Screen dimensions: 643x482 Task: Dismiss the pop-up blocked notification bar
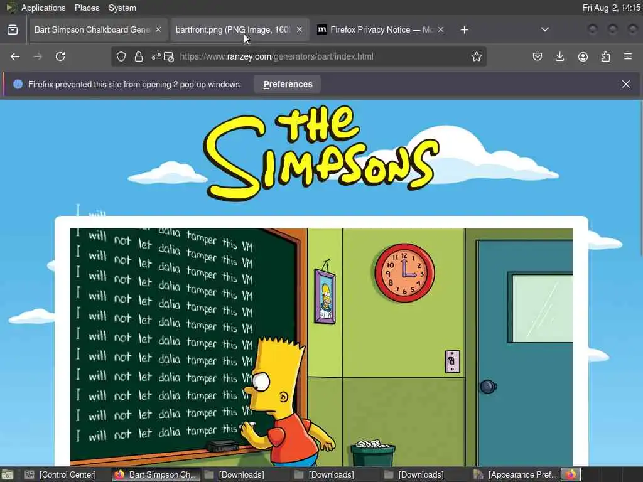coord(626,84)
